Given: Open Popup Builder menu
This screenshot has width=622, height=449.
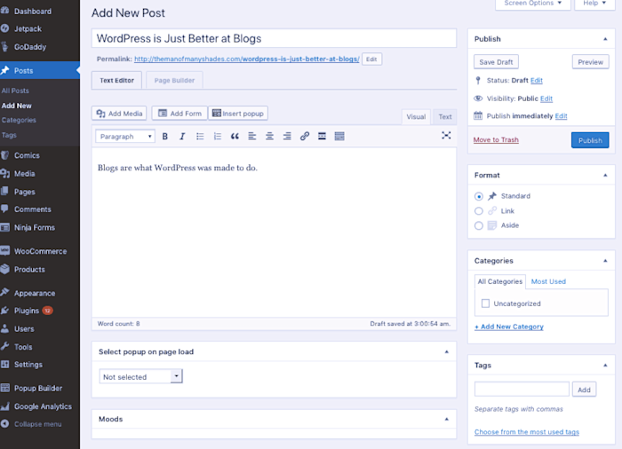Looking at the screenshot, I should coord(40,389).
